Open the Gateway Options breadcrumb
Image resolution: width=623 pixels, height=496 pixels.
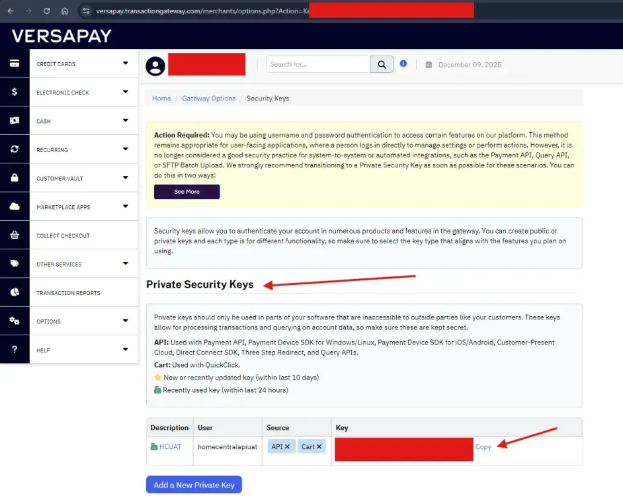coord(209,98)
